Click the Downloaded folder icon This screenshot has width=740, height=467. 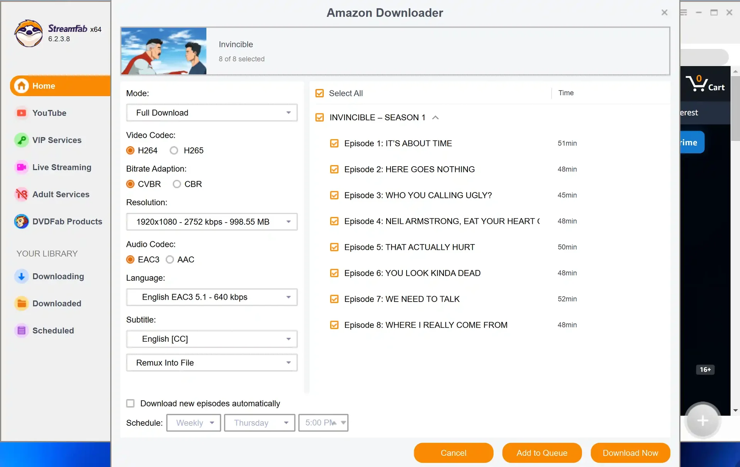pyautogui.click(x=22, y=303)
